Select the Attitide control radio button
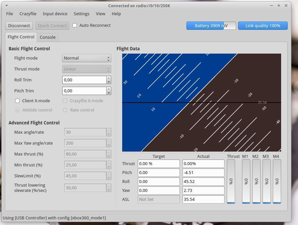This screenshot has width=298, height=225. (18, 110)
